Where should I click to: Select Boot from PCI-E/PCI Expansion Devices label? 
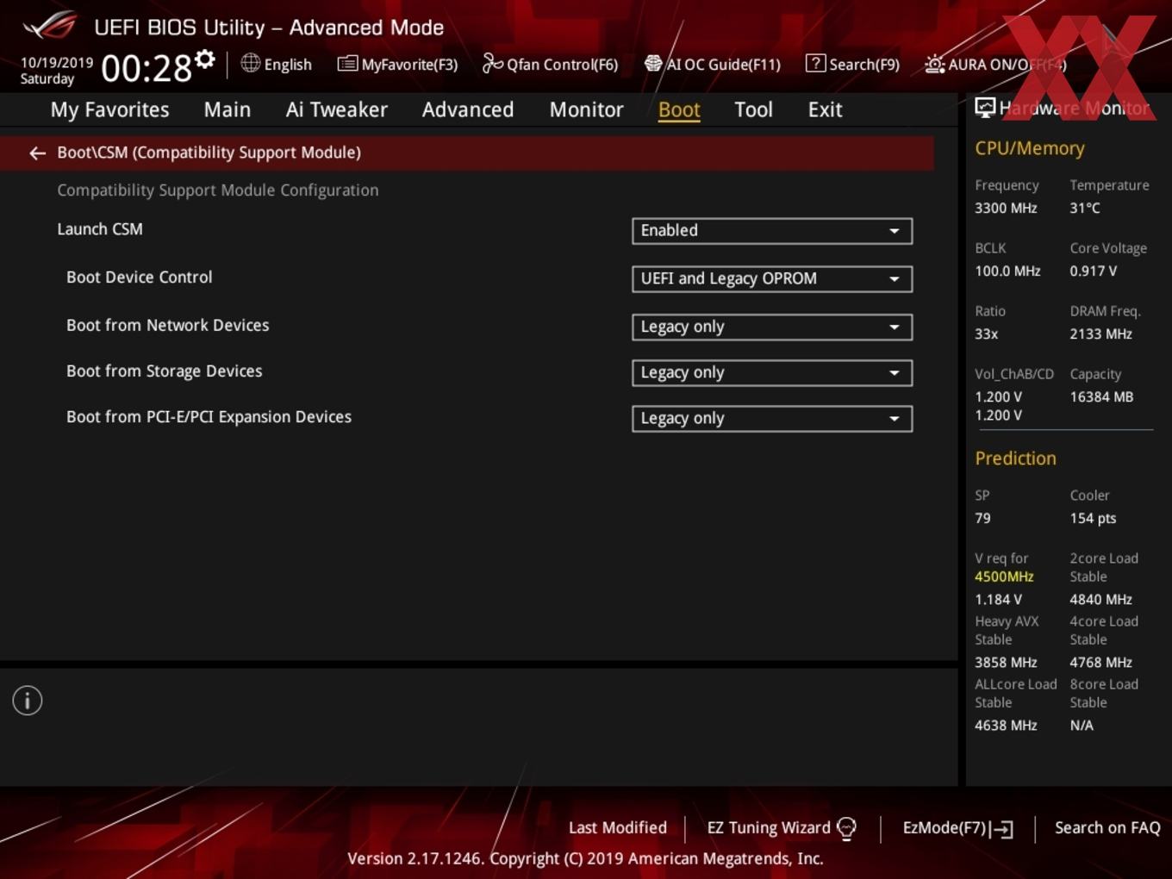click(209, 417)
